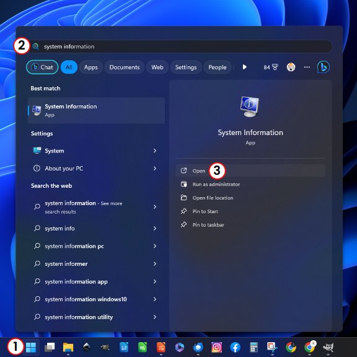Select the Settings filter tab
This screenshot has height=357, width=357.
pos(186,67)
